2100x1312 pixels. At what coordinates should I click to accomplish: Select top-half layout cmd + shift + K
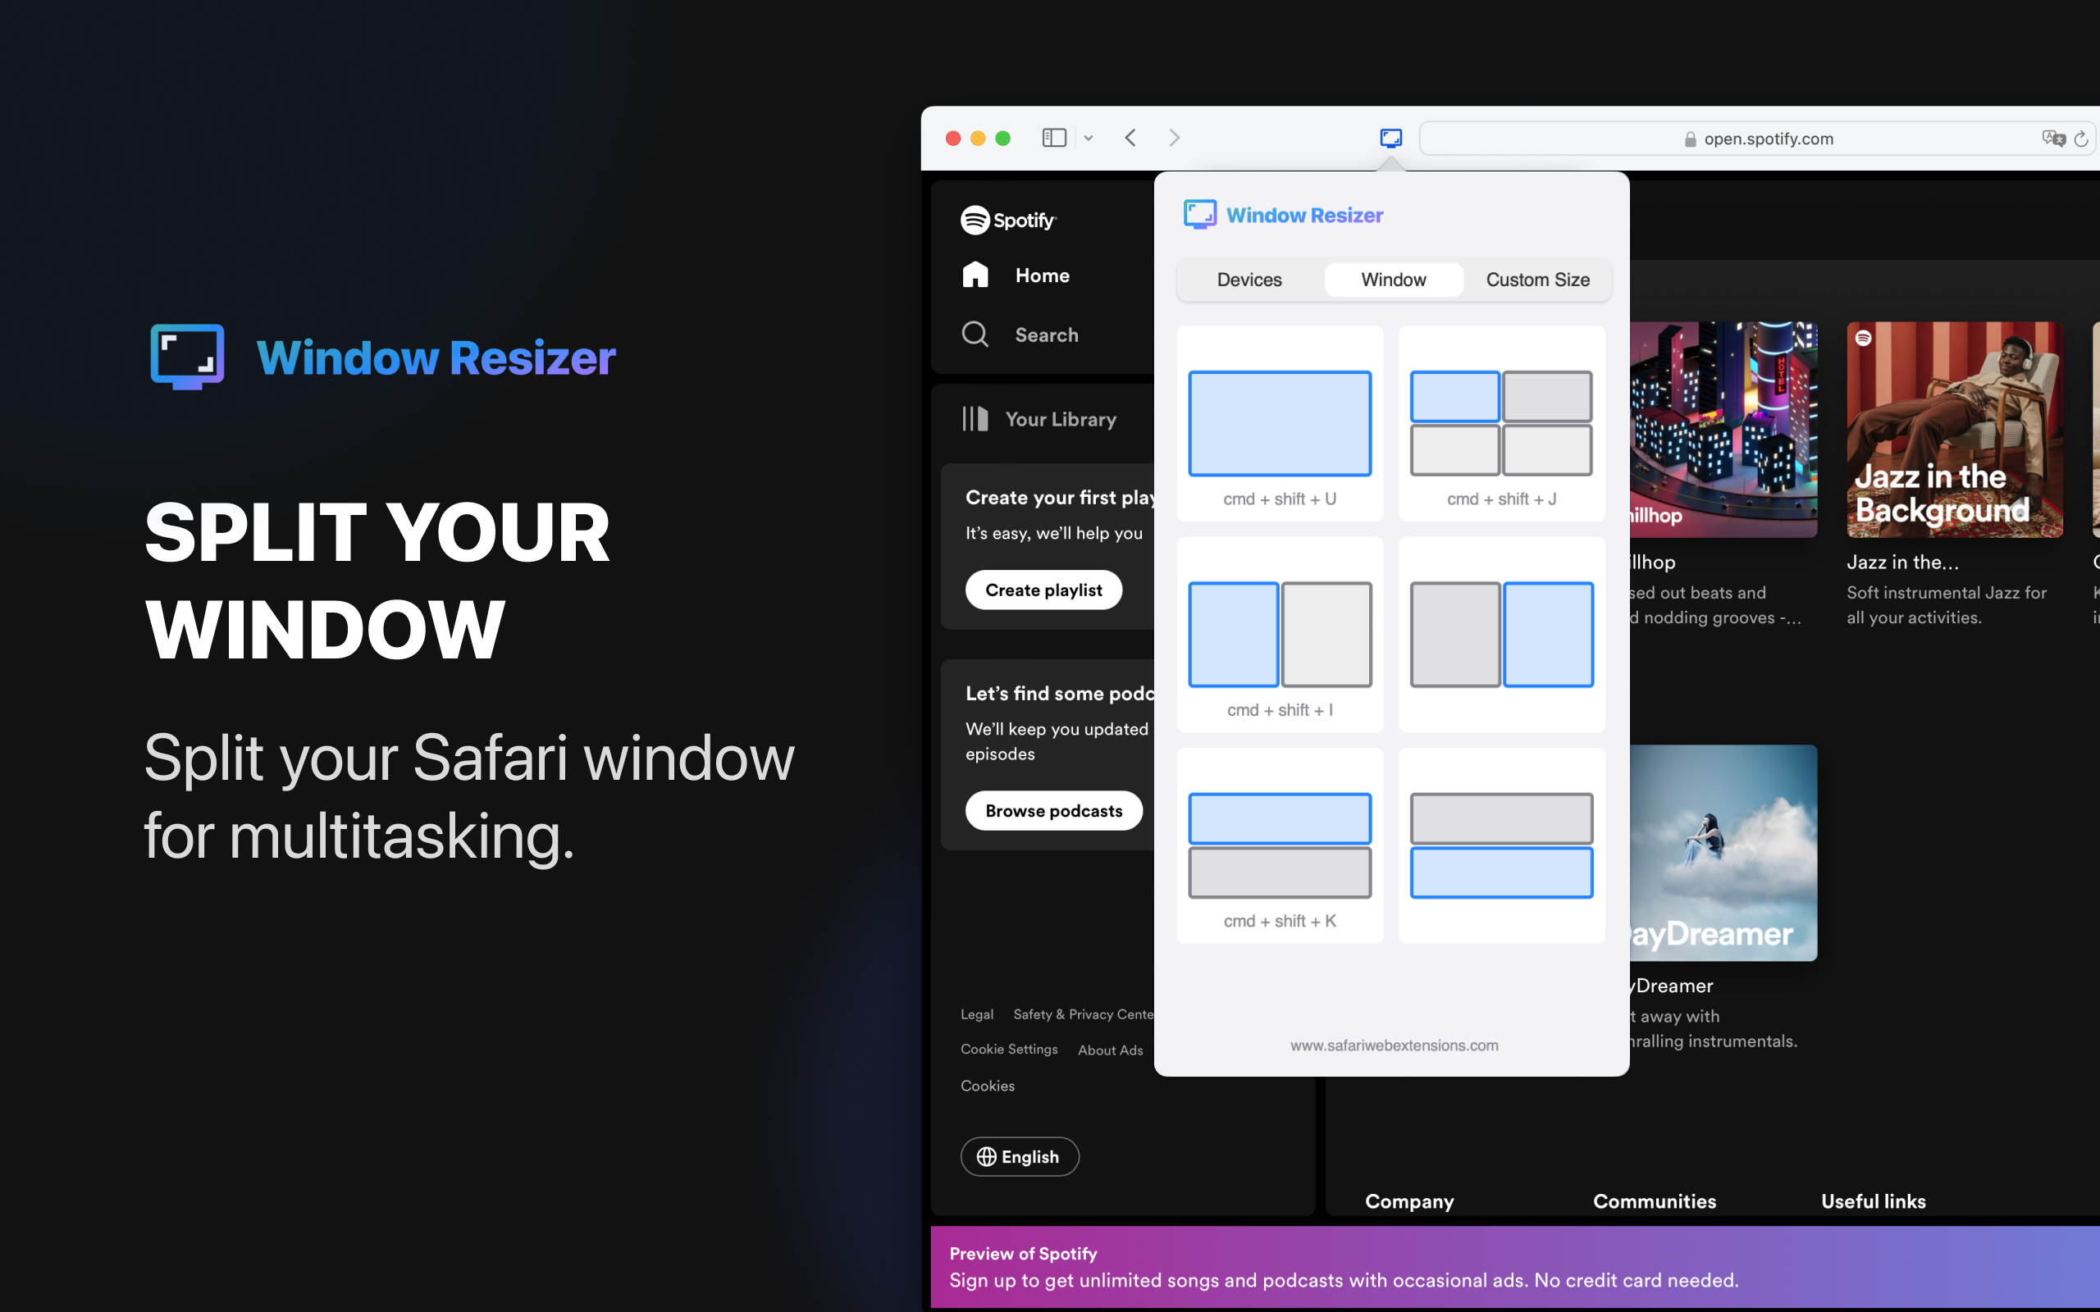[1280, 845]
